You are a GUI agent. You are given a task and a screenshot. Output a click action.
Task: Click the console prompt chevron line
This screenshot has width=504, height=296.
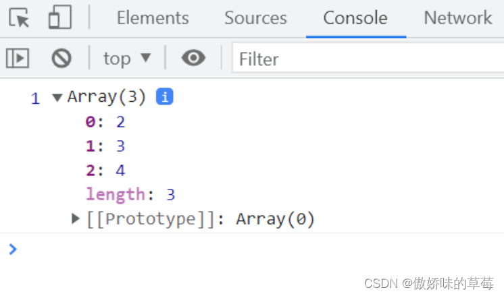(257, 249)
